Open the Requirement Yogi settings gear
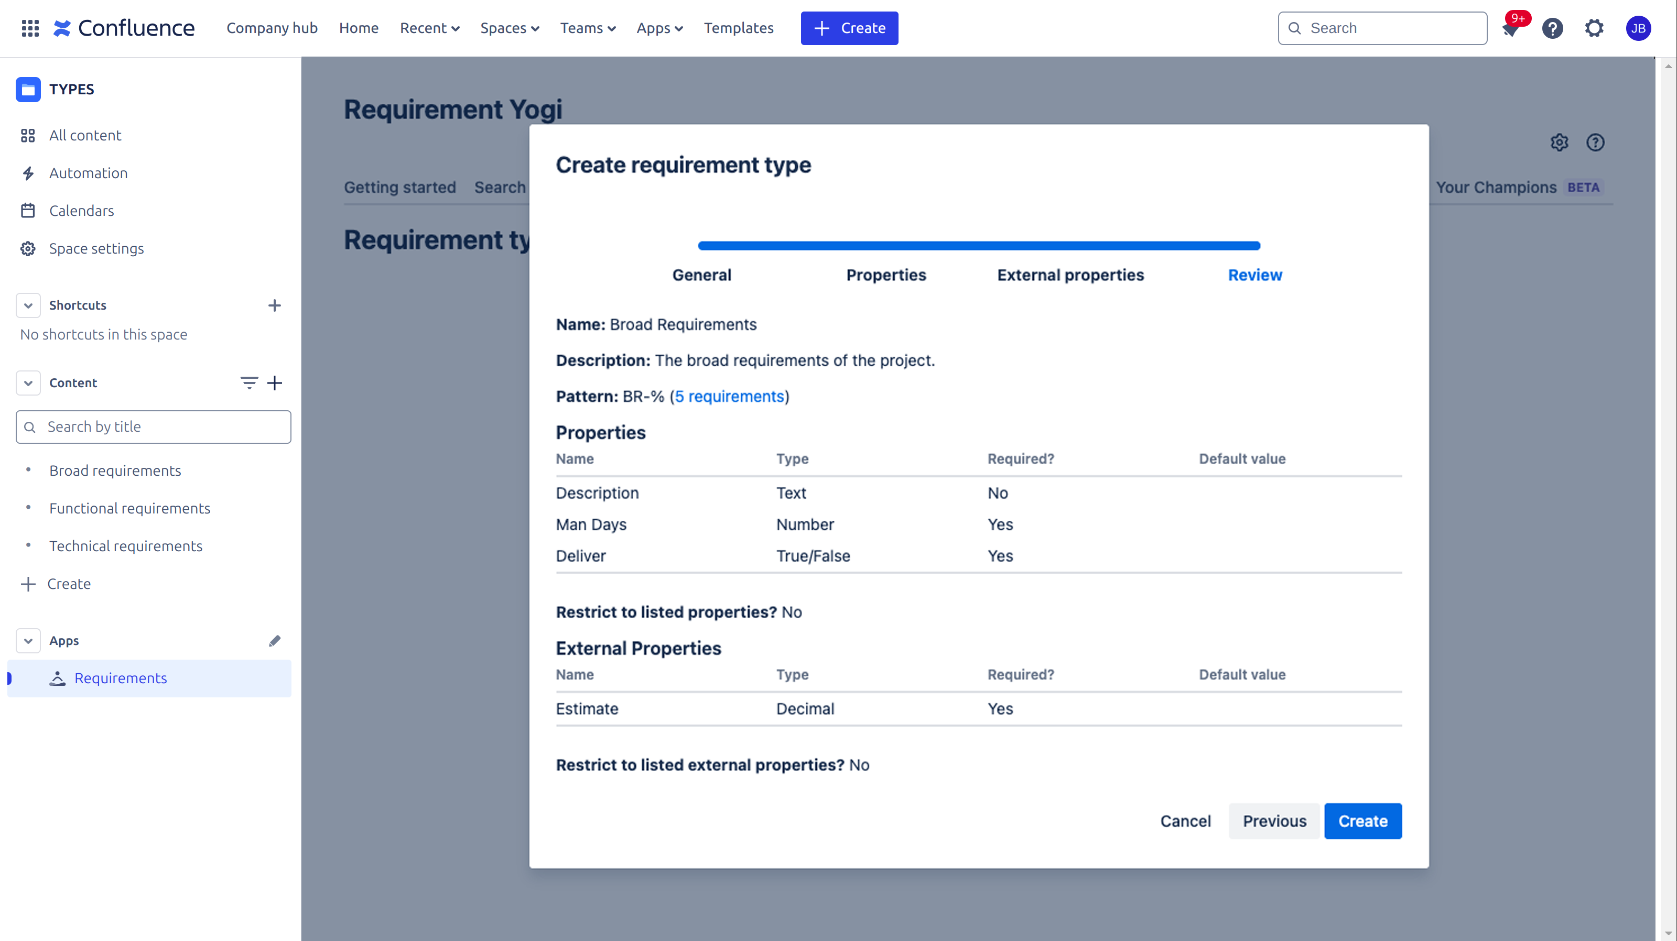 point(1560,143)
